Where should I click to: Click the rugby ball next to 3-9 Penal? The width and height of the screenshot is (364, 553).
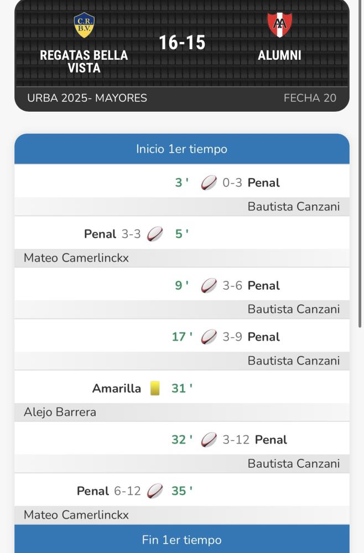(209, 337)
